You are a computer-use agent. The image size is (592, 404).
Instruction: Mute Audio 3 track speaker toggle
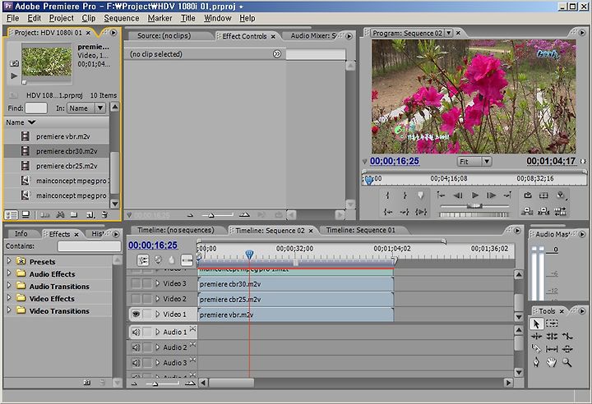pyautogui.click(x=136, y=362)
